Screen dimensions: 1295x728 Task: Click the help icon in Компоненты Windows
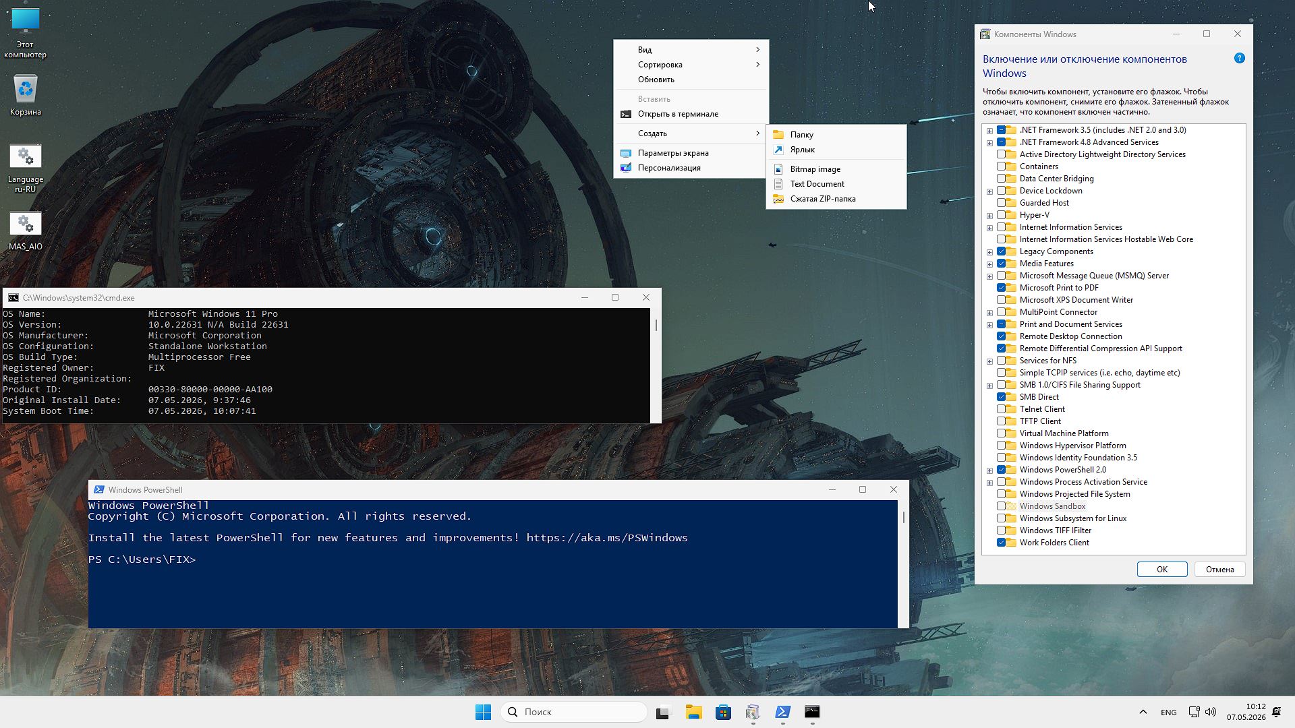pyautogui.click(x=1239, y=59)
